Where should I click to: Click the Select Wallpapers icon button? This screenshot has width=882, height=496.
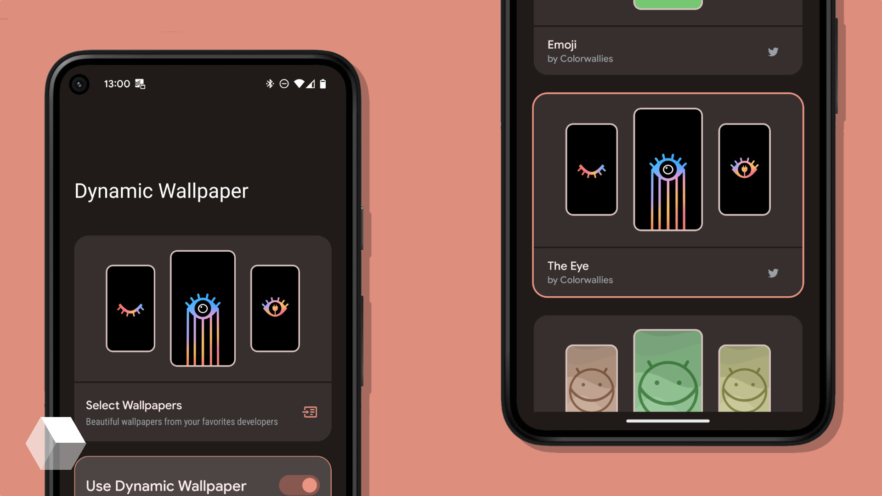(309, 412)
